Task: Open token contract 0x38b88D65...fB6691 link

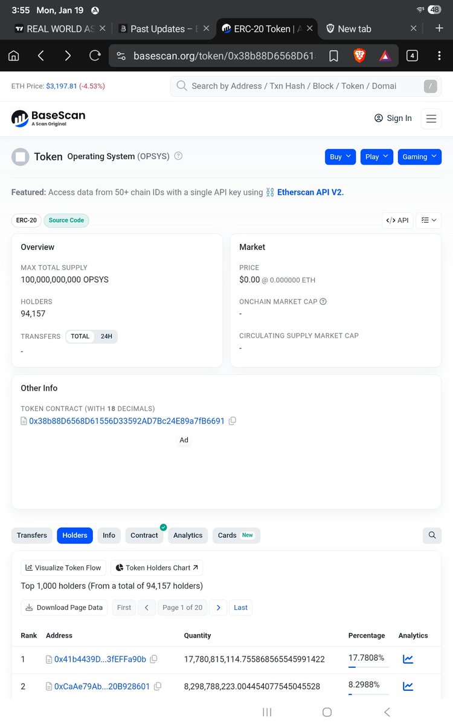Action: click(x=127, y=420)
